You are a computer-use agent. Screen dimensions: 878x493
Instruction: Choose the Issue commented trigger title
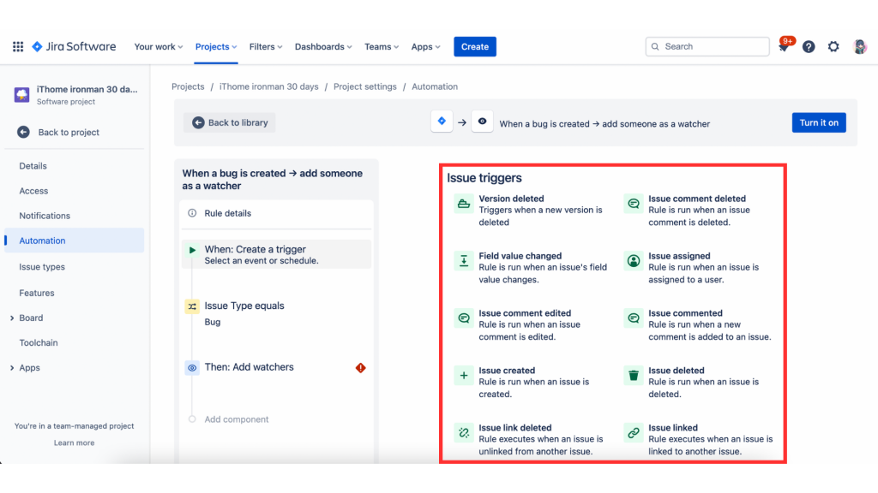coord(685,313)
